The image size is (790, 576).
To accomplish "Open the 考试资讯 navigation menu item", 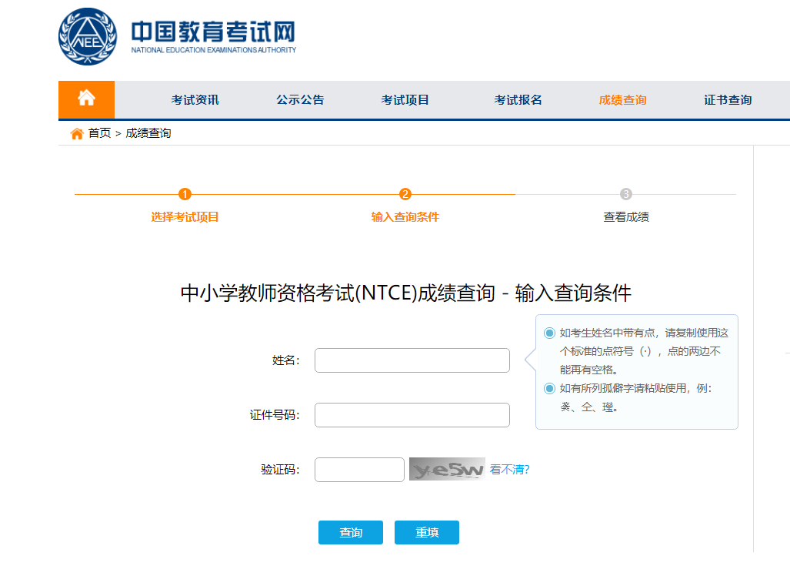I will [x=195, y=100].
